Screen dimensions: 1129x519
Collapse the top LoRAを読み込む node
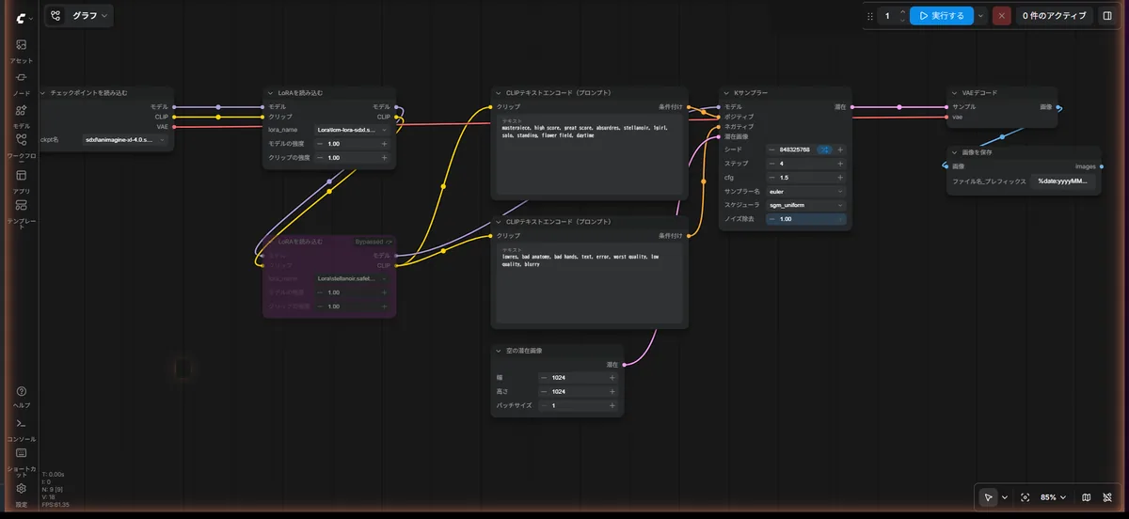pyautogui.click(x=270, y=93)
